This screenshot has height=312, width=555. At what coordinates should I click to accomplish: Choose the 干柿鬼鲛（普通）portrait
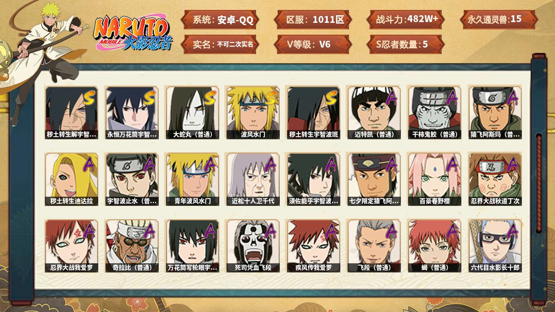pyautogui.click(x=434, y=113)
